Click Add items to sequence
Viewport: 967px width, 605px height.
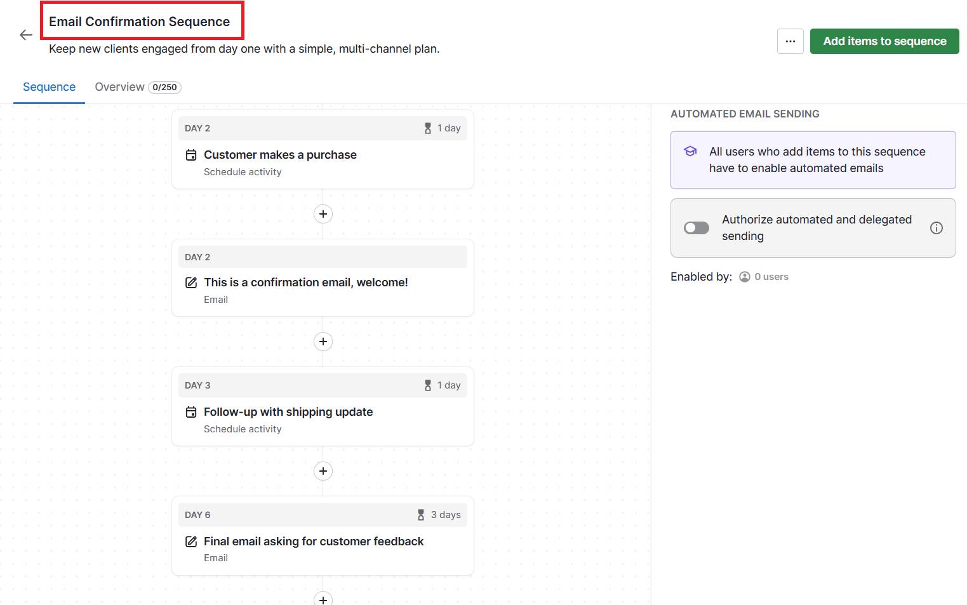tap(884, 41)
